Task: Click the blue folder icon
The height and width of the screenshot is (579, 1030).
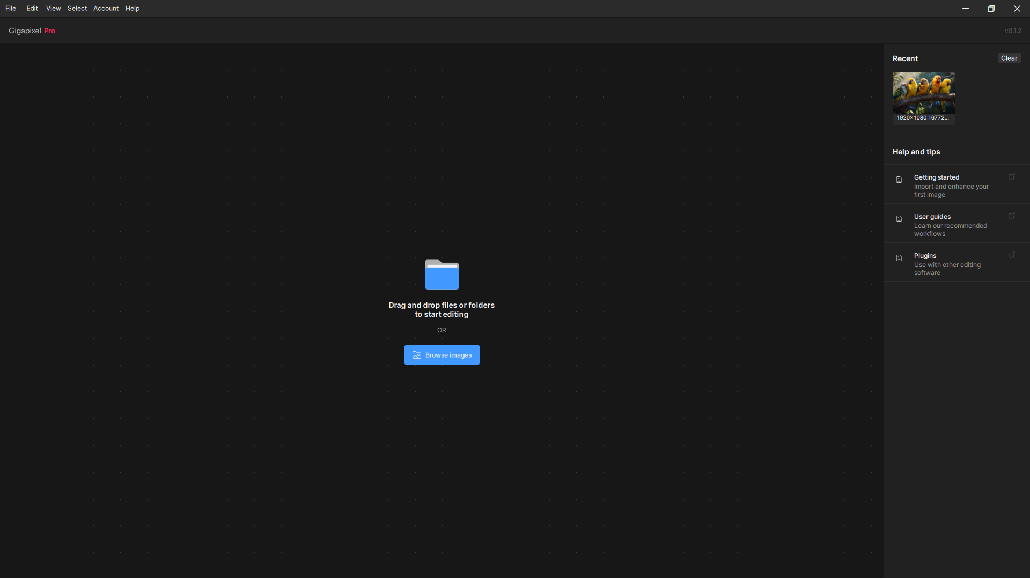Action: pyautogui.click(x=442, y=274)
